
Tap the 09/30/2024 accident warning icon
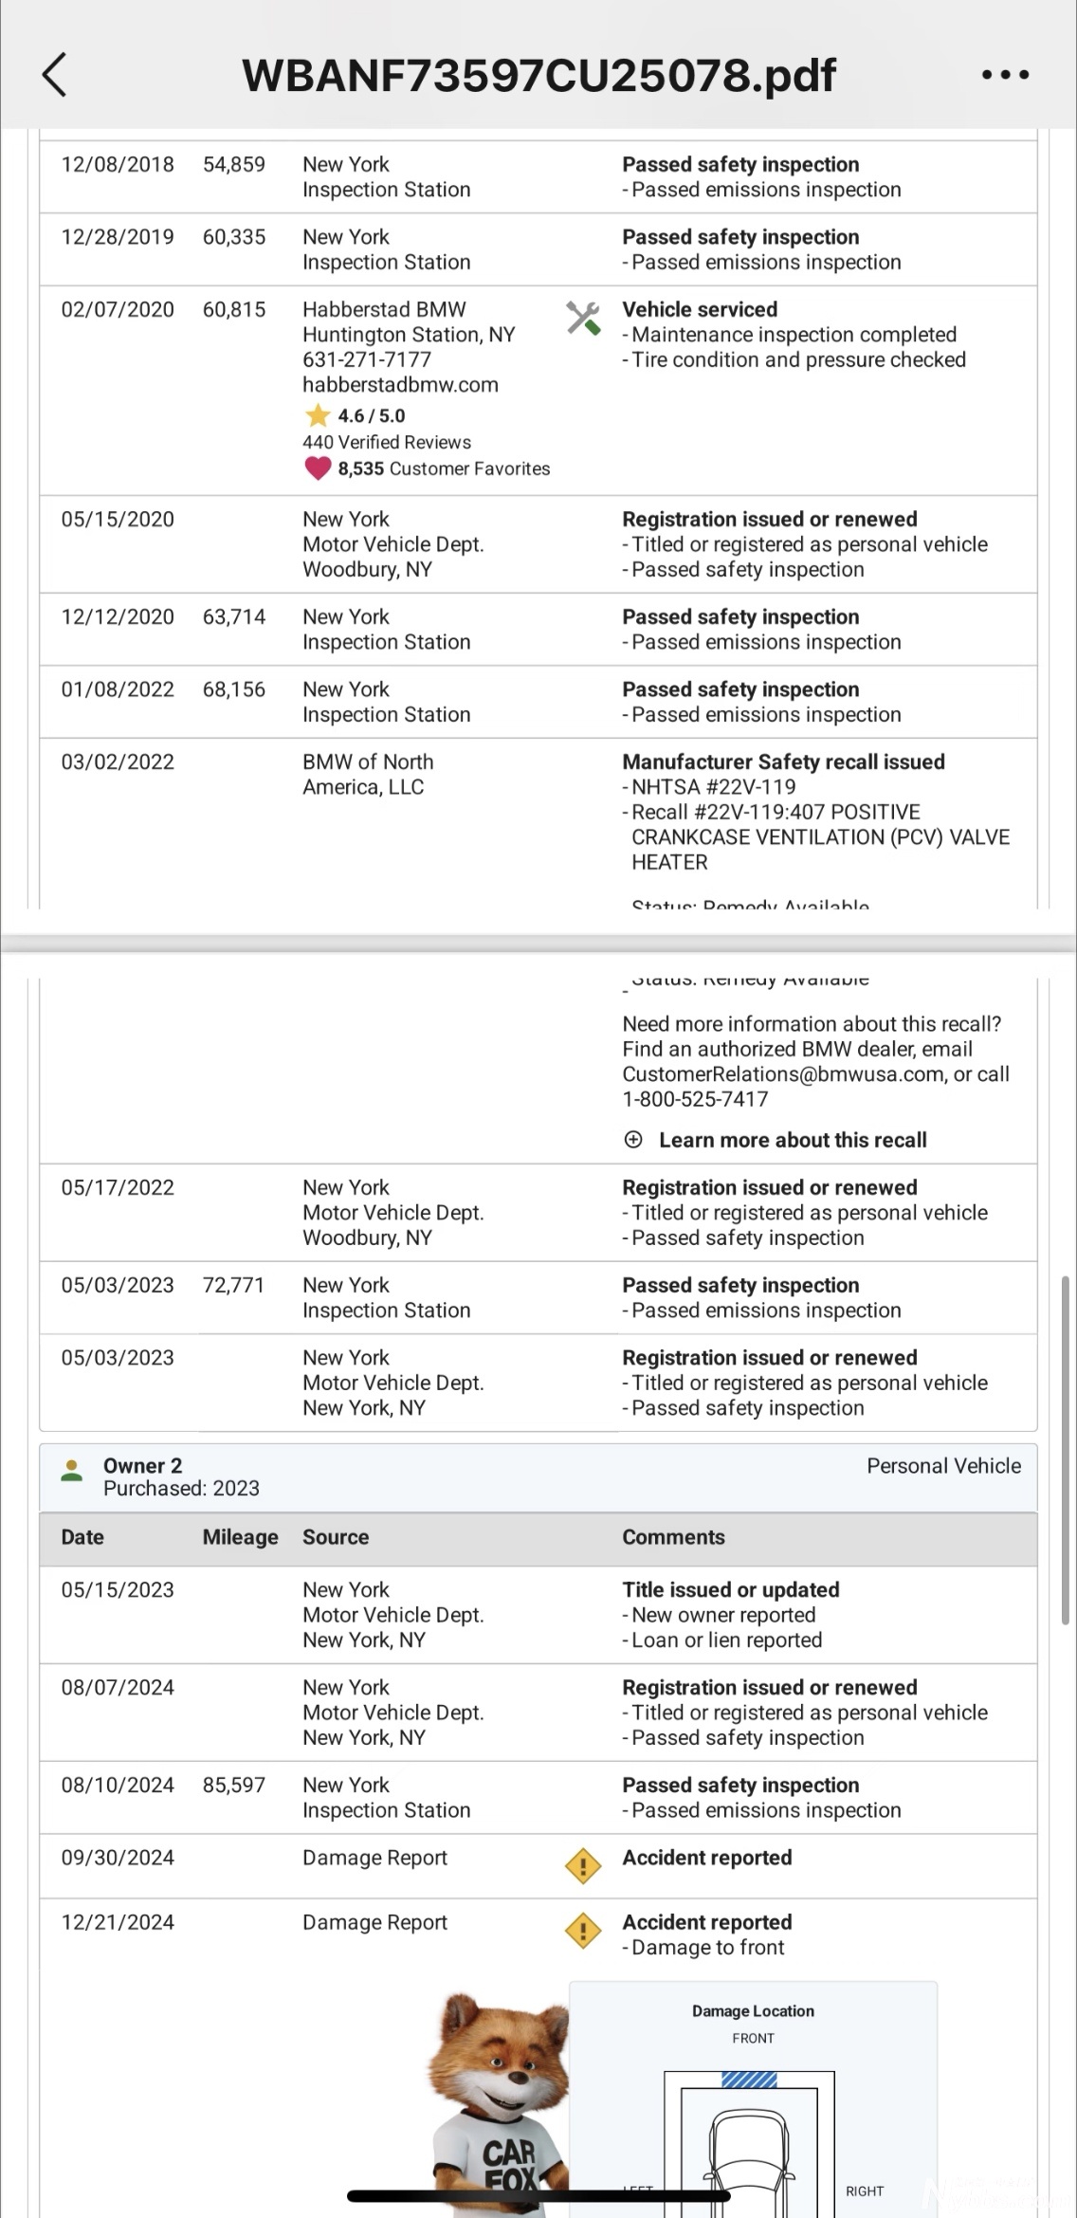click(582, 1866)
